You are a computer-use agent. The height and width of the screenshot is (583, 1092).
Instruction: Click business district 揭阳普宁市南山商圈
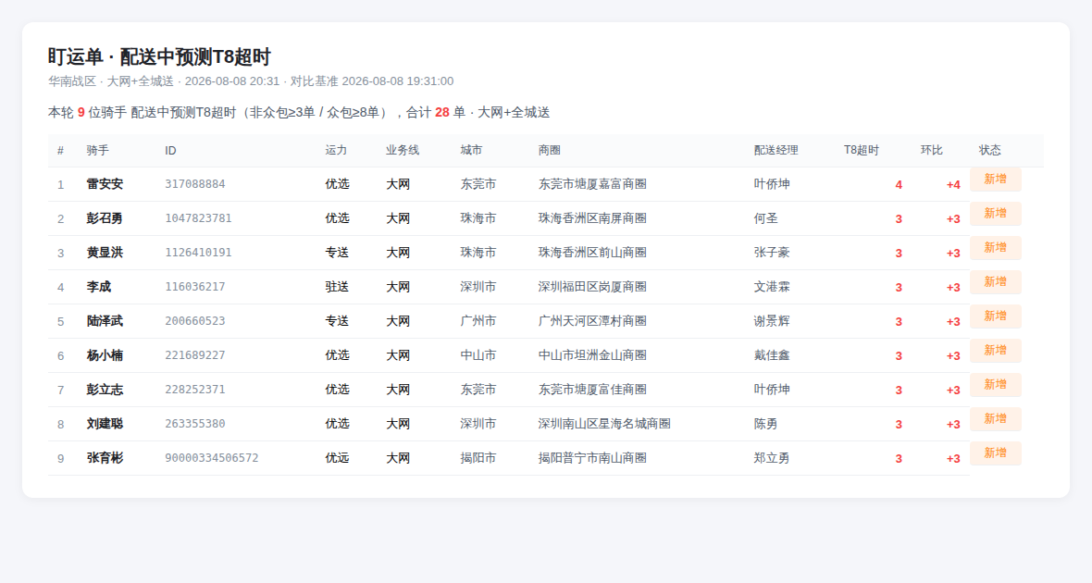click(592, 458)
